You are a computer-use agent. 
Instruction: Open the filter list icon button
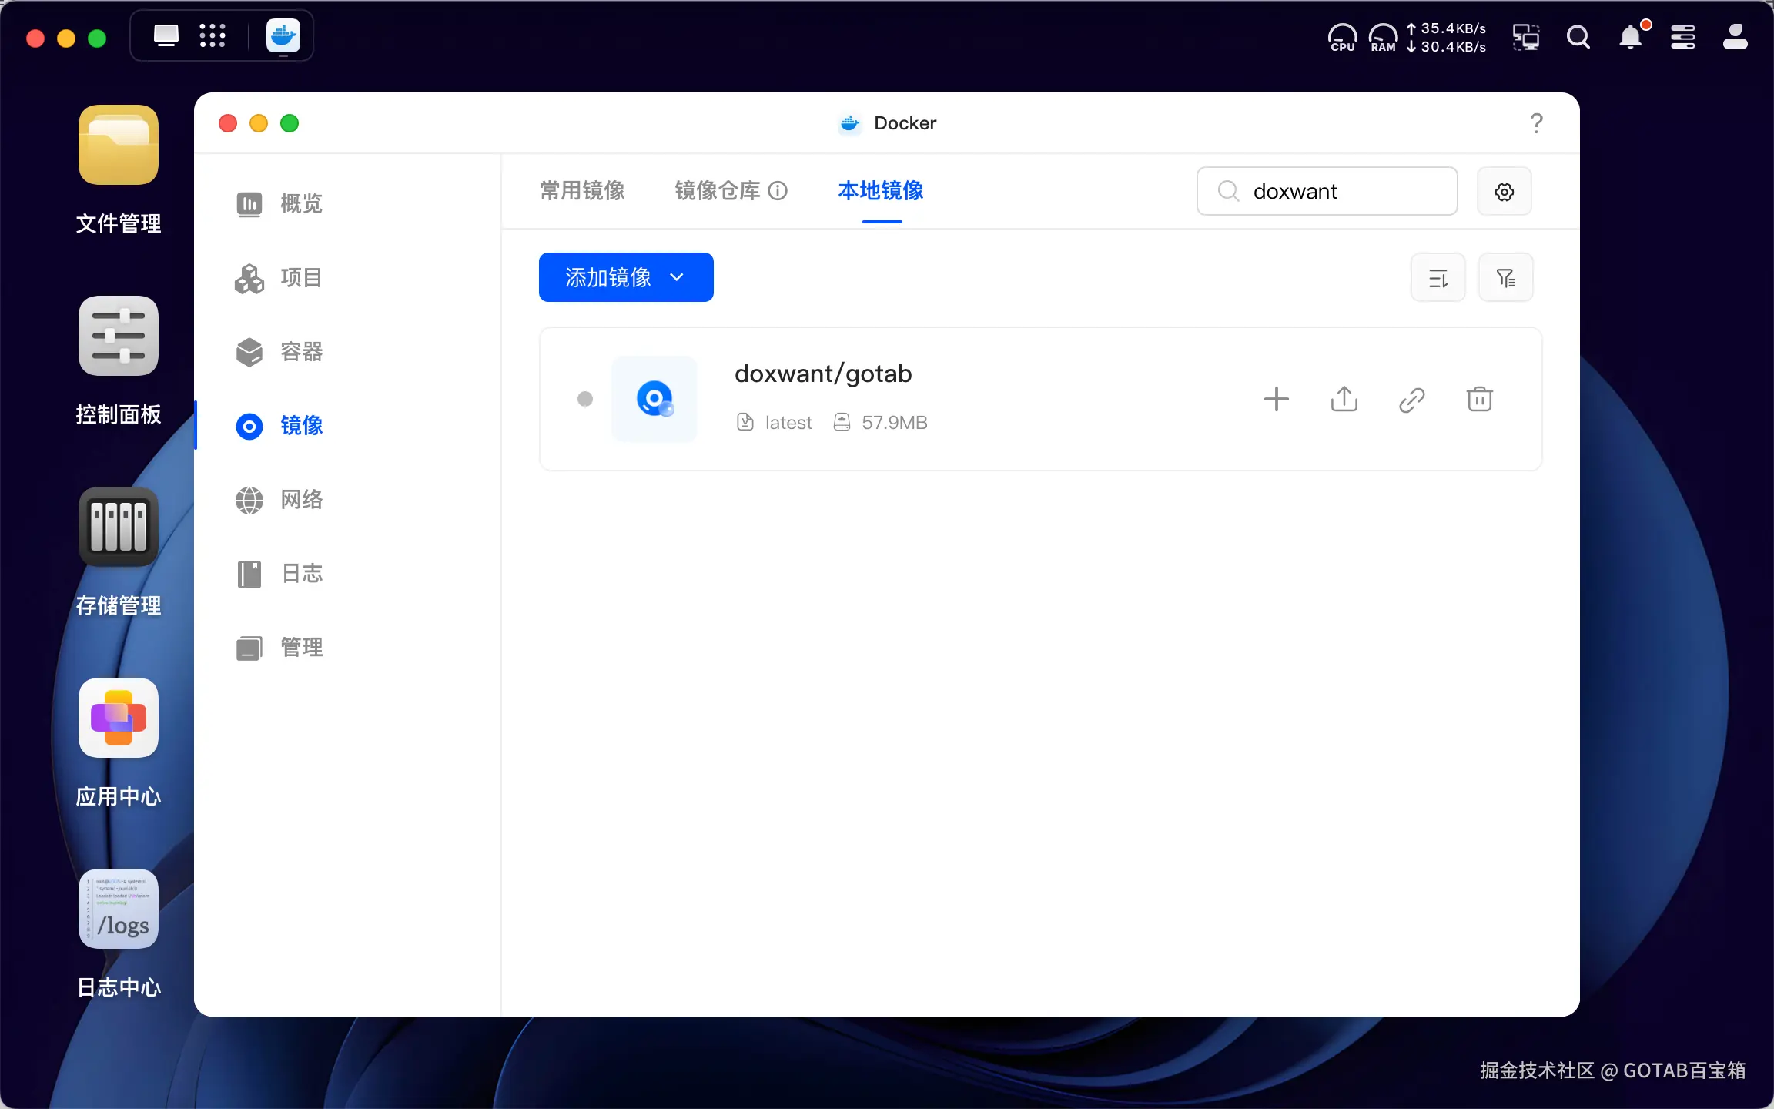click(1505, 278)
